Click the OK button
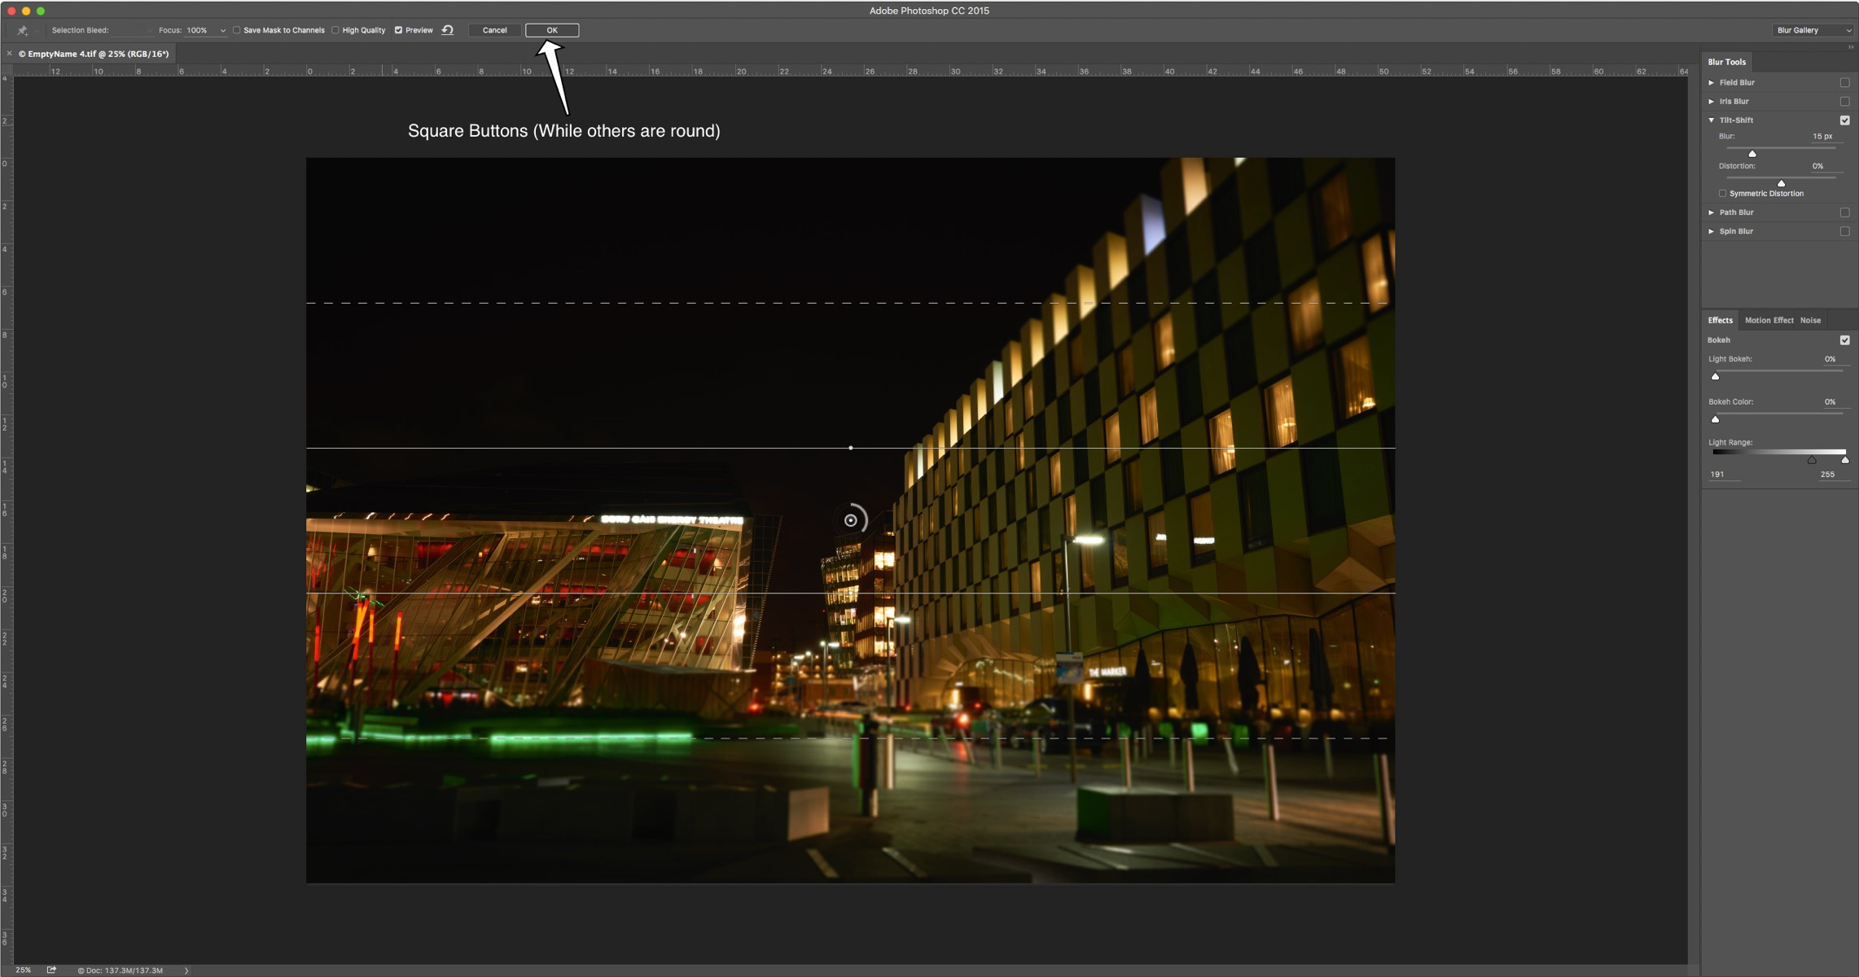 552,30
